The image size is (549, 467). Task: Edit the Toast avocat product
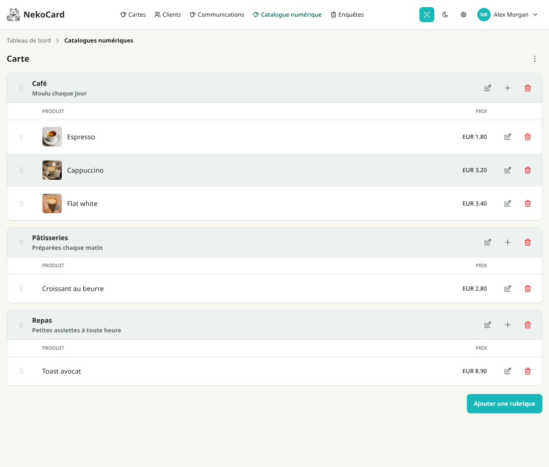(508, 371)
